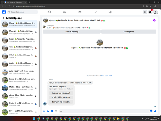
Task: Open the View buyer profile link
Action: point(107,76)
